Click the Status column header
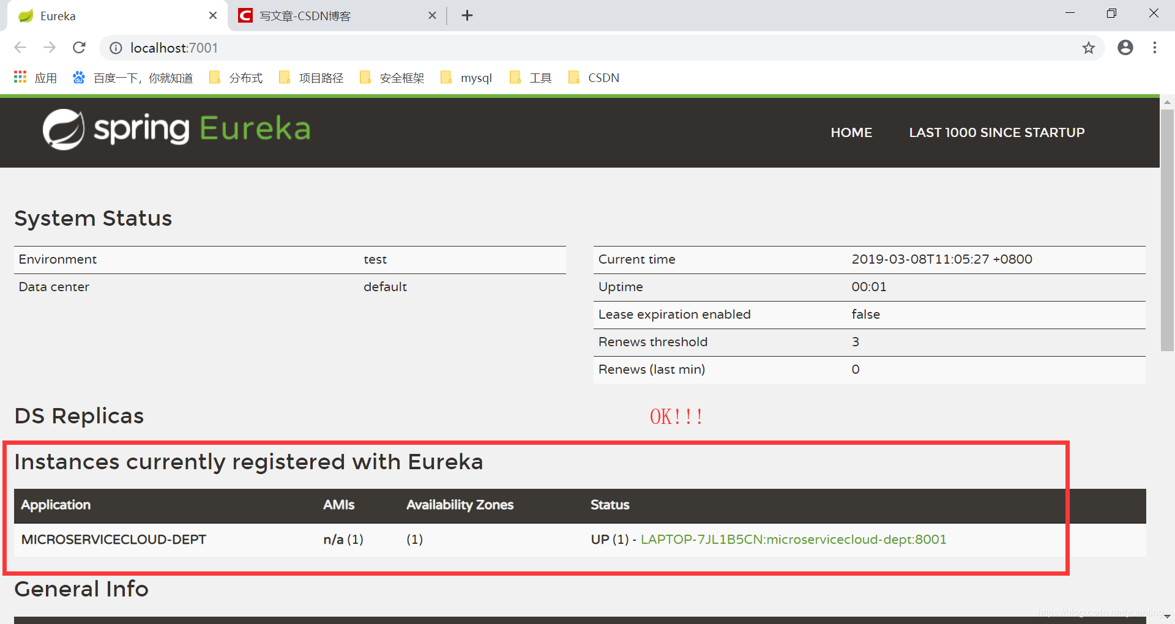The image size is (1175, 624). pos(610,505)
